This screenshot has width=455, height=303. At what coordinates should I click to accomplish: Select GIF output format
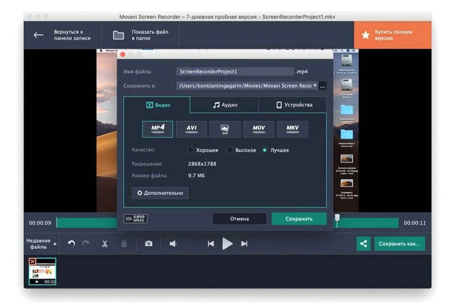225,129
